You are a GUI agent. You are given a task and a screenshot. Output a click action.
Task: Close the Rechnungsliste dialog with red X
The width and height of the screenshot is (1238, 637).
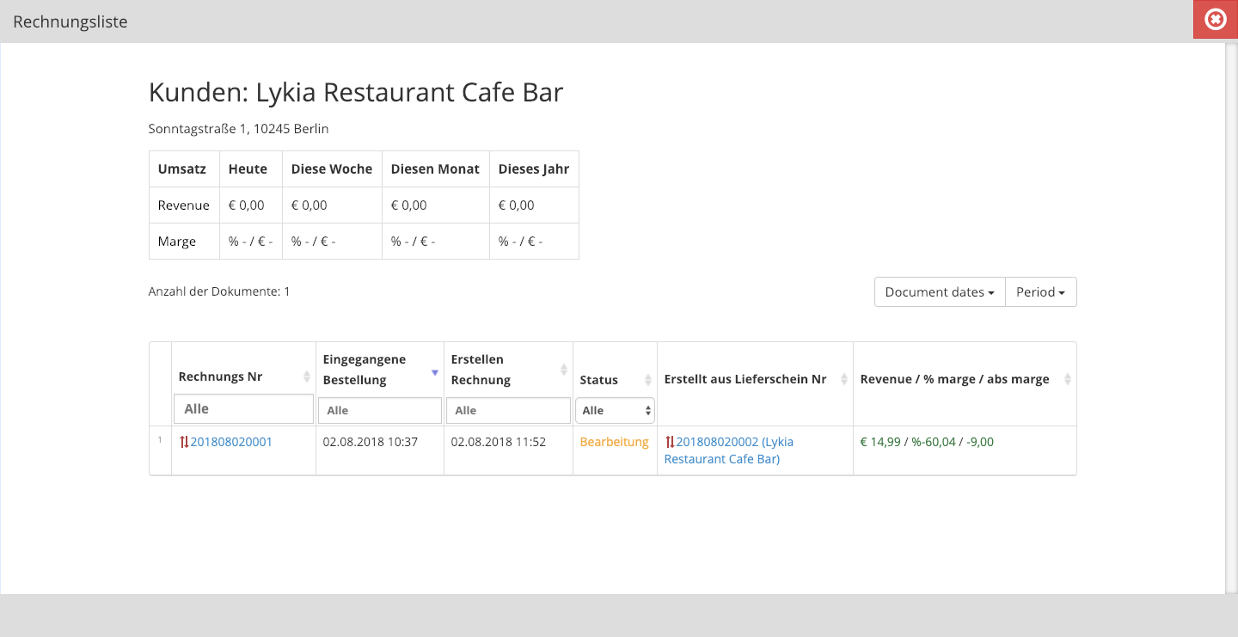1215,20
